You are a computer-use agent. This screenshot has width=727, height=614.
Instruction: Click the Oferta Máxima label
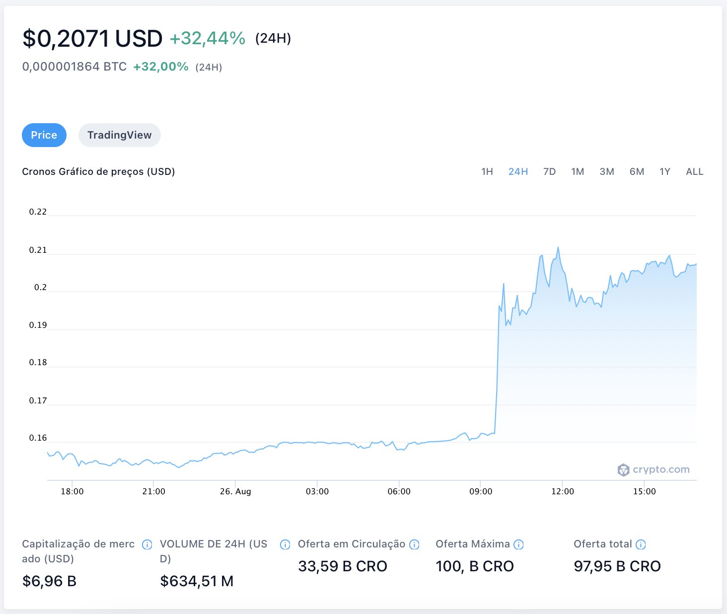[x=473, y=544]
